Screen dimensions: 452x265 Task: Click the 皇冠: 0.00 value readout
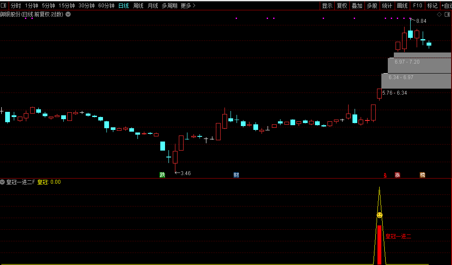click(49, 182)
